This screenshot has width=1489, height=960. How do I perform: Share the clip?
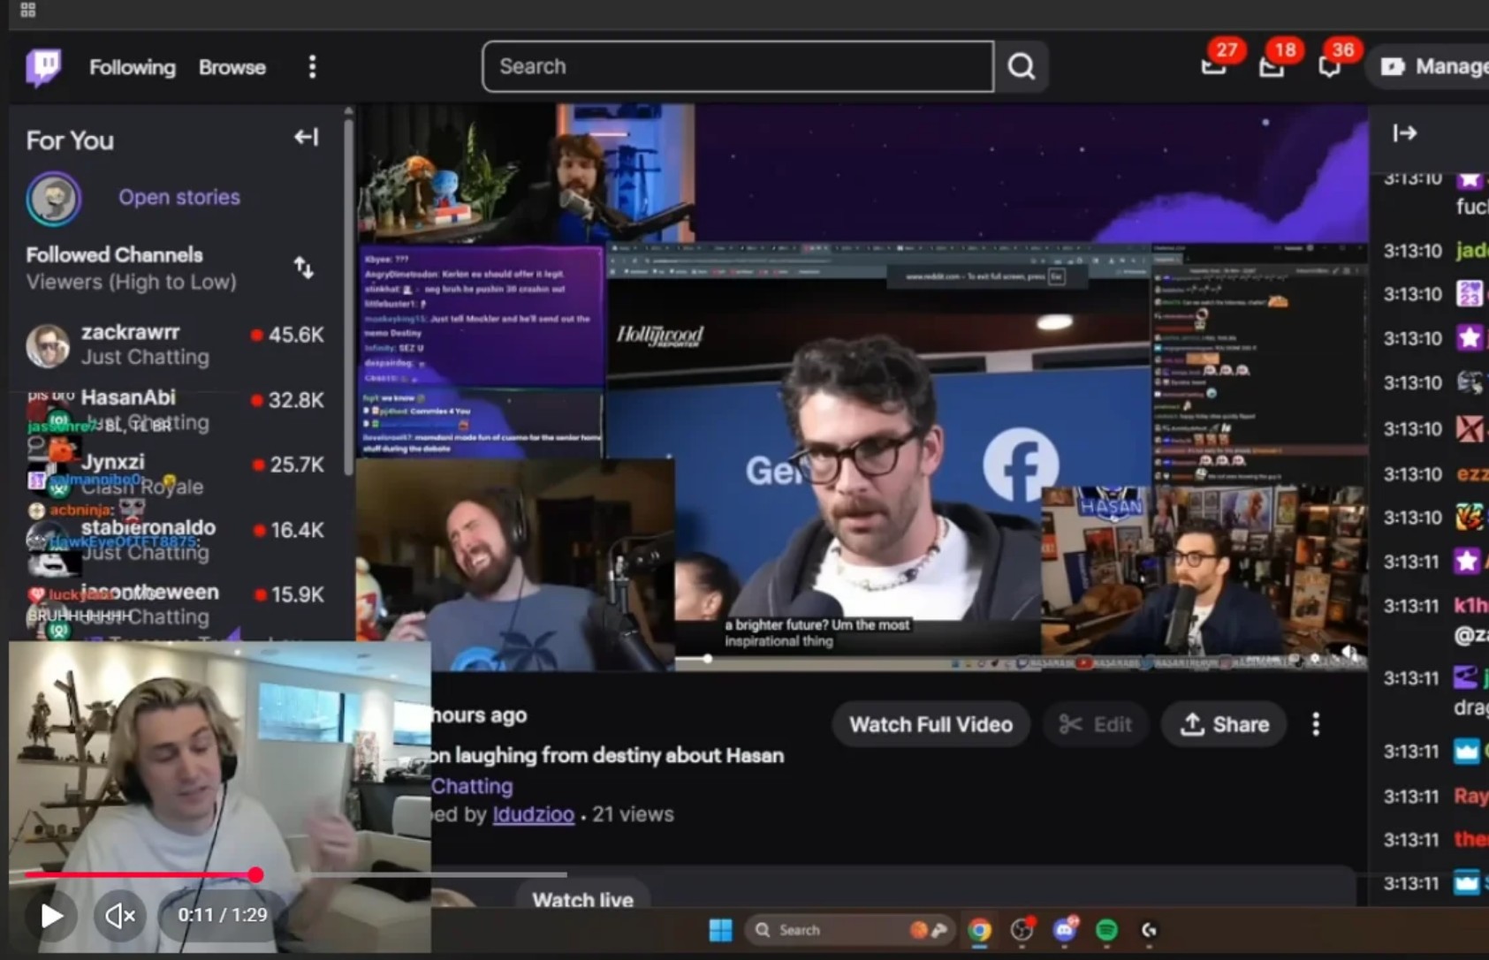point(1226,724)
